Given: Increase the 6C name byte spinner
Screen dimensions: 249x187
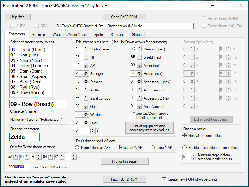Looking at the screenshot, I should click(39, 156).
